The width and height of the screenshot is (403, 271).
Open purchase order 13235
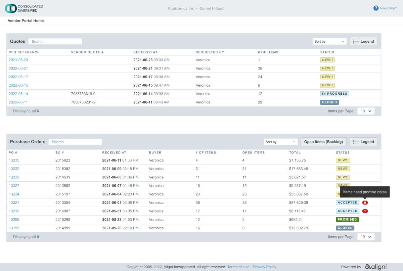(14, 161)
